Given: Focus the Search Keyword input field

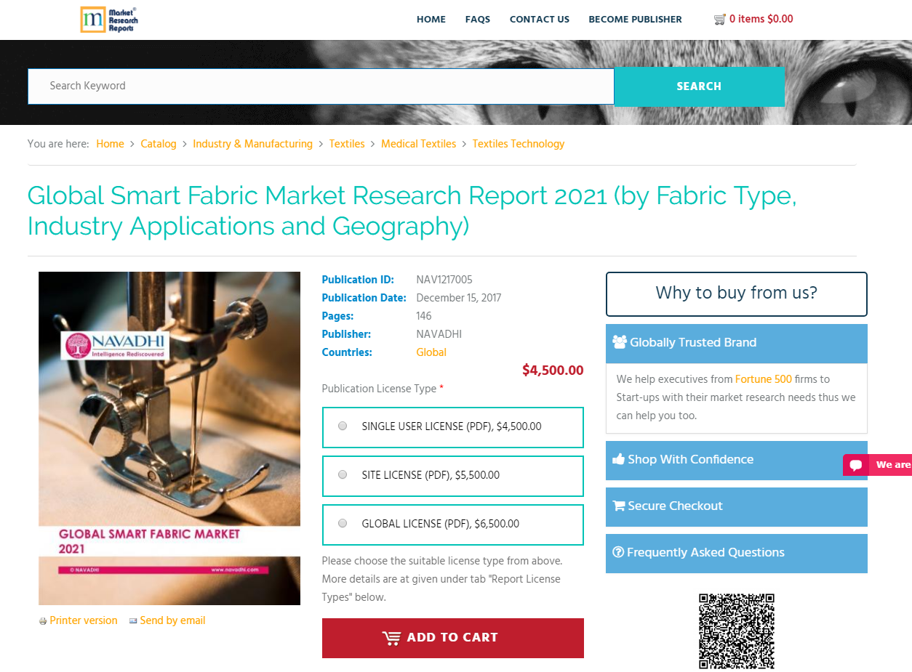Looking at the screenshot, I should tap(320, 86).
